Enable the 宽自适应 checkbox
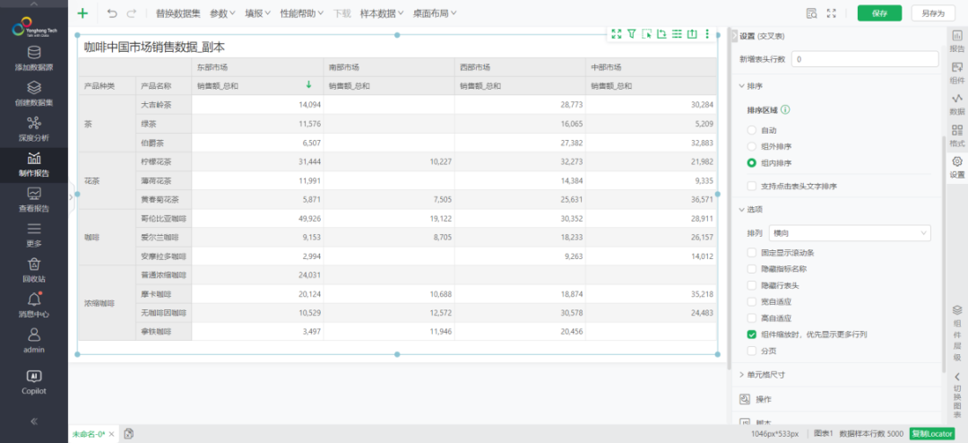Image resolution: width=968 pixels, height=443 pixels. point(751,301)
